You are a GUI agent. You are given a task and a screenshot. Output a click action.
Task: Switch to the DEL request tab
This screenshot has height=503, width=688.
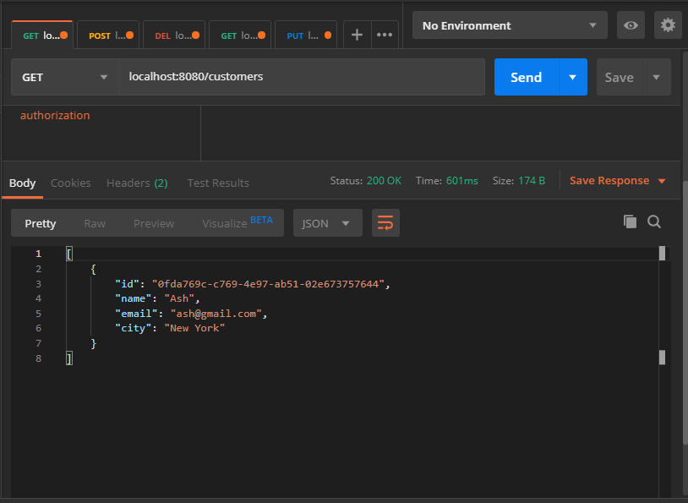click(x=174, y=36)
